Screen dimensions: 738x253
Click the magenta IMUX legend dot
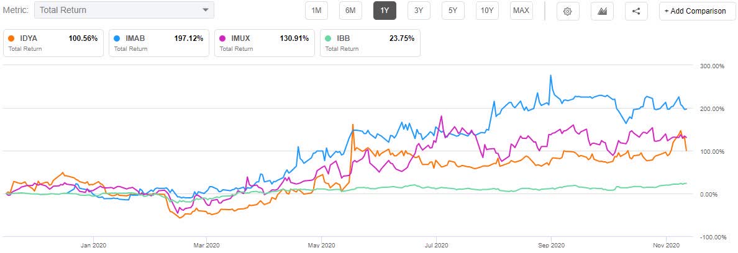coord(223,38)
